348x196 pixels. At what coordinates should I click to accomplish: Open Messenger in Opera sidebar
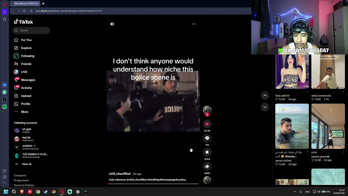coord(4,85)
